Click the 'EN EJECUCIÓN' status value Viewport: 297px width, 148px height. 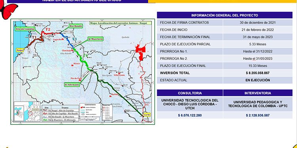[258, 80]
